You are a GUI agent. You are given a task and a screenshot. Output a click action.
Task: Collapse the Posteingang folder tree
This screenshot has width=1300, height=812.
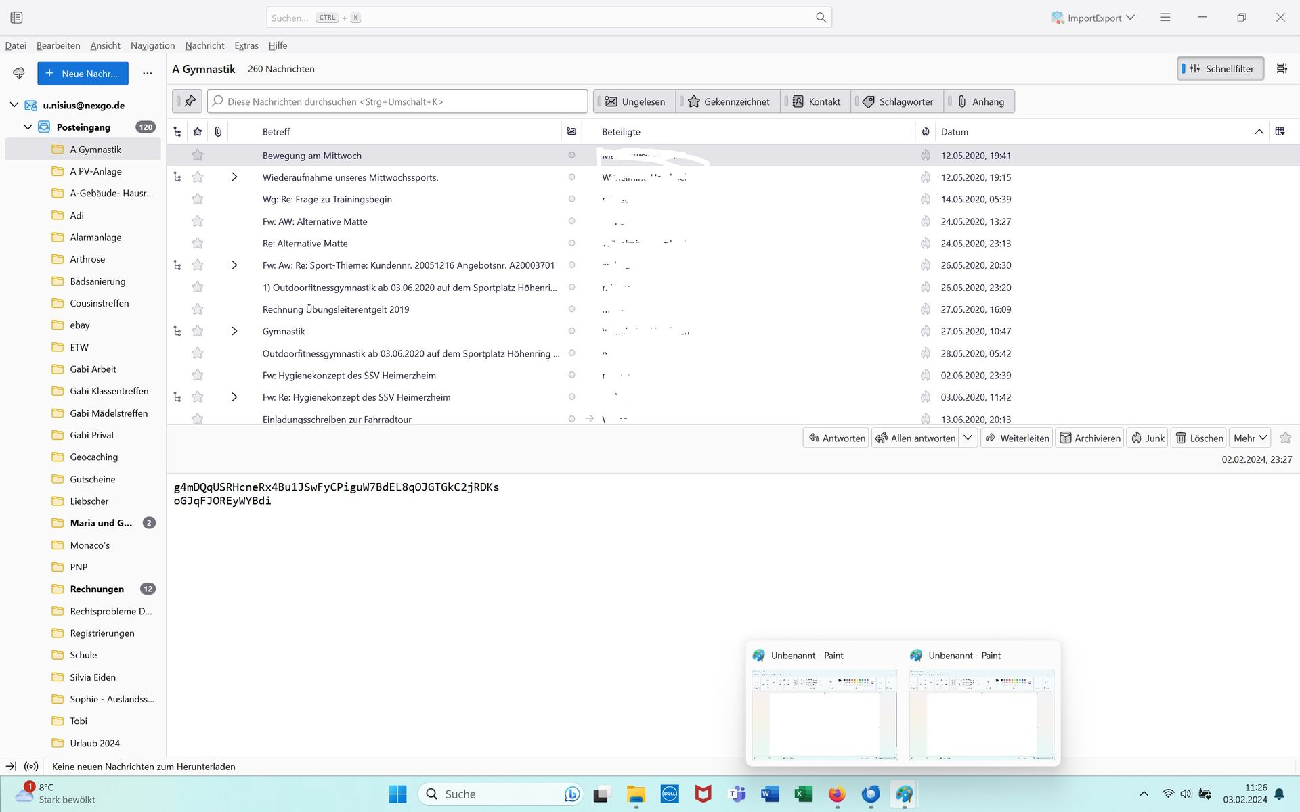pos(28,127)
